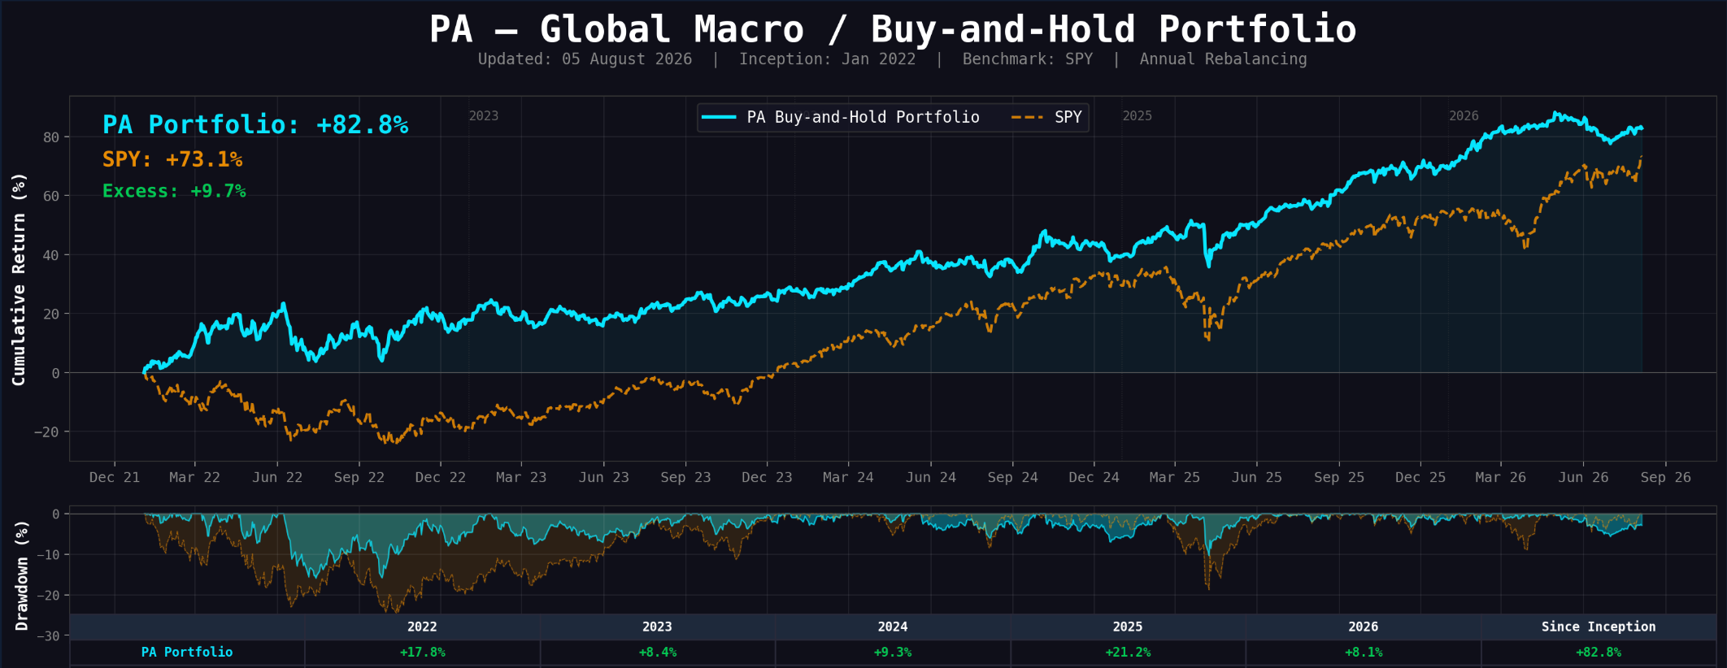Click the "PA Portfolio" row label in table
Viewport: 1727px width, 668px height.
pos(187,652)
